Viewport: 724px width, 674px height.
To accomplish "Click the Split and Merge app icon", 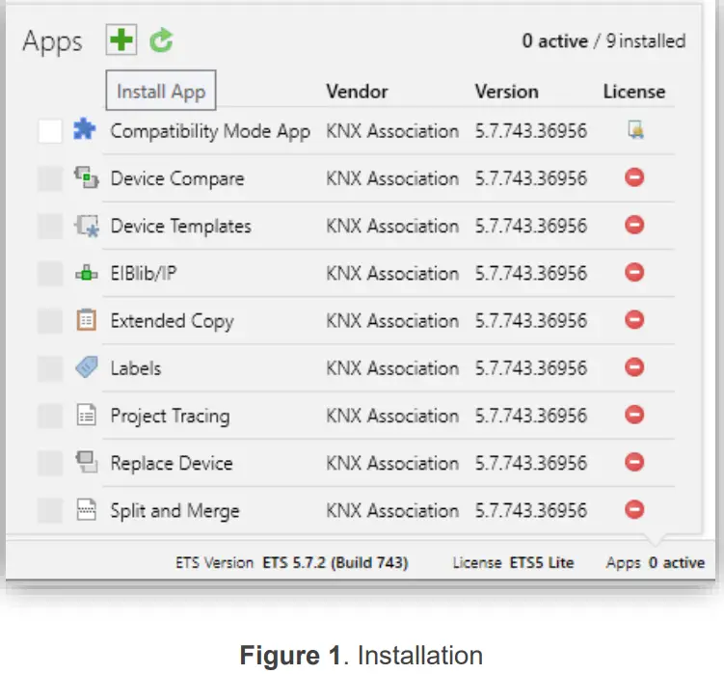I will tap(87, 509).
